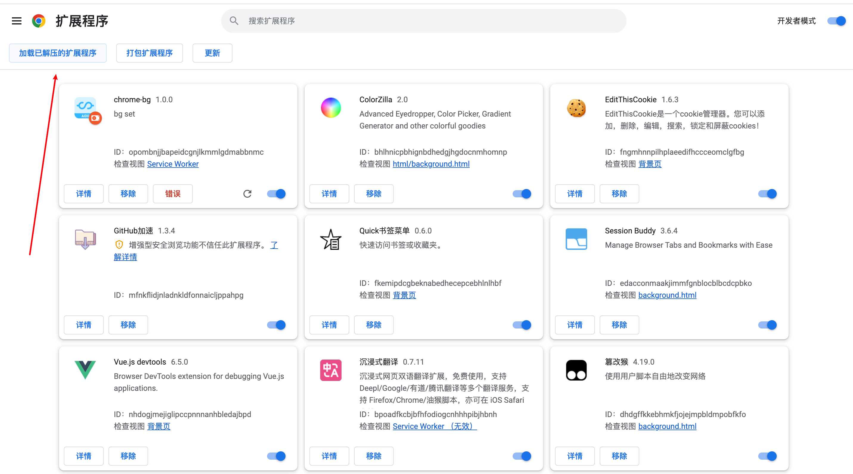853x474 pixels.
Task: Disable the chrome-bg extension
Action: tap(276, 194)
